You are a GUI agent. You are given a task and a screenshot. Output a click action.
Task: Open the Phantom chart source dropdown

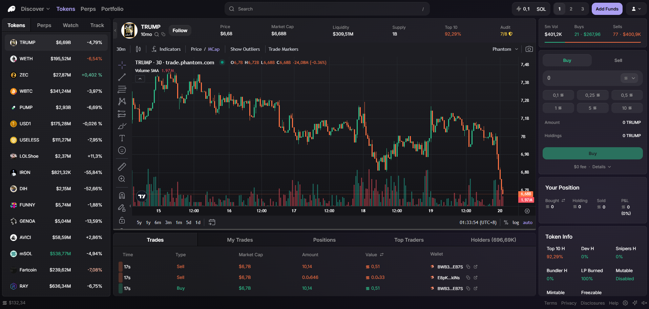point(505,49)
